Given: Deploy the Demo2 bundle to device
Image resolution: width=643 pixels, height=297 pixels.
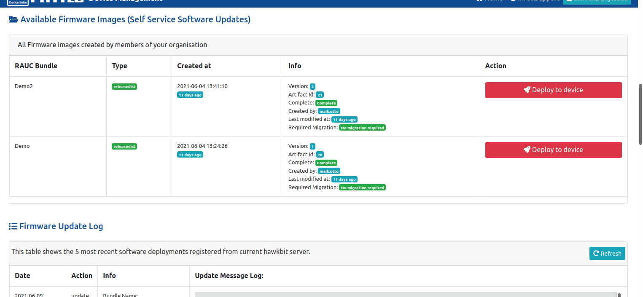Looking at the screenshot, I should [553, 90].
